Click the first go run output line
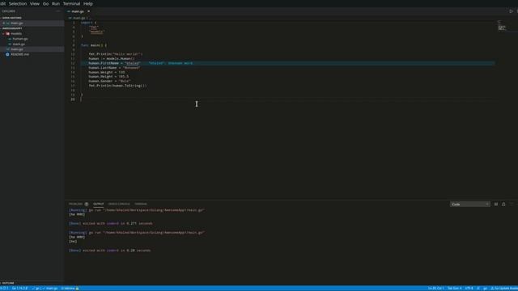The image size is (518, 291). click(x=137, y=210)
